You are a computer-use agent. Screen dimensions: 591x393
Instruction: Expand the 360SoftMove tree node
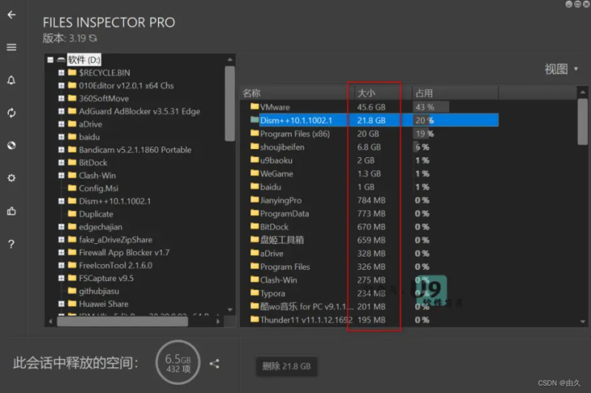pos(61,98)
